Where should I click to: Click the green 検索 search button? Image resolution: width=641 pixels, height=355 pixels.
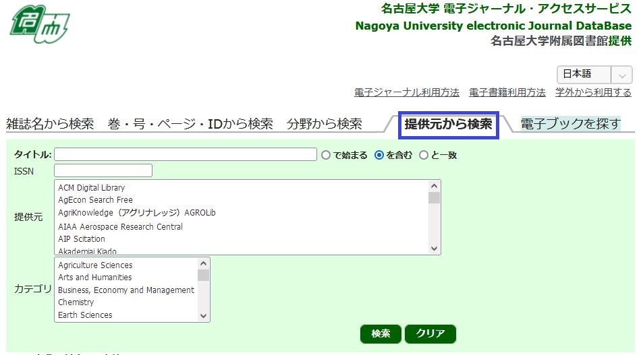[x=381, y=334]
